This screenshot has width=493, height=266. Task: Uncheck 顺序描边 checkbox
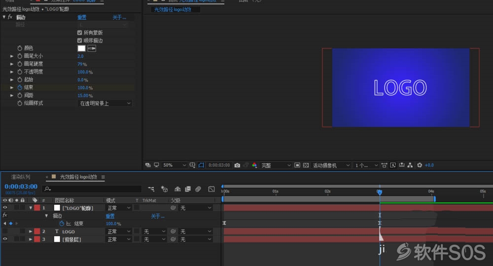pyautogui.click(x=79, y=40)
